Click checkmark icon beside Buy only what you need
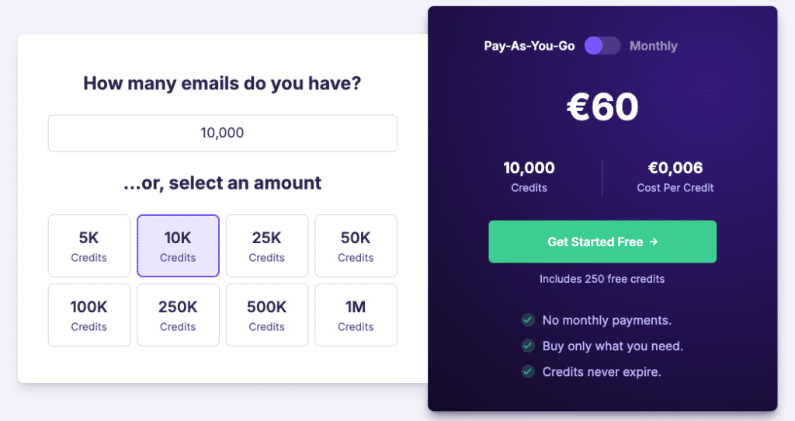 [528, 346]
